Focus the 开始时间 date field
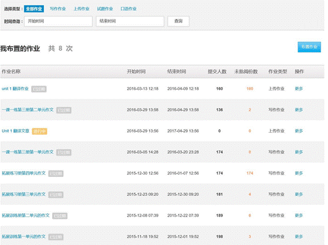This screenshot has height=245, width=328. click(x=59, y=21)
